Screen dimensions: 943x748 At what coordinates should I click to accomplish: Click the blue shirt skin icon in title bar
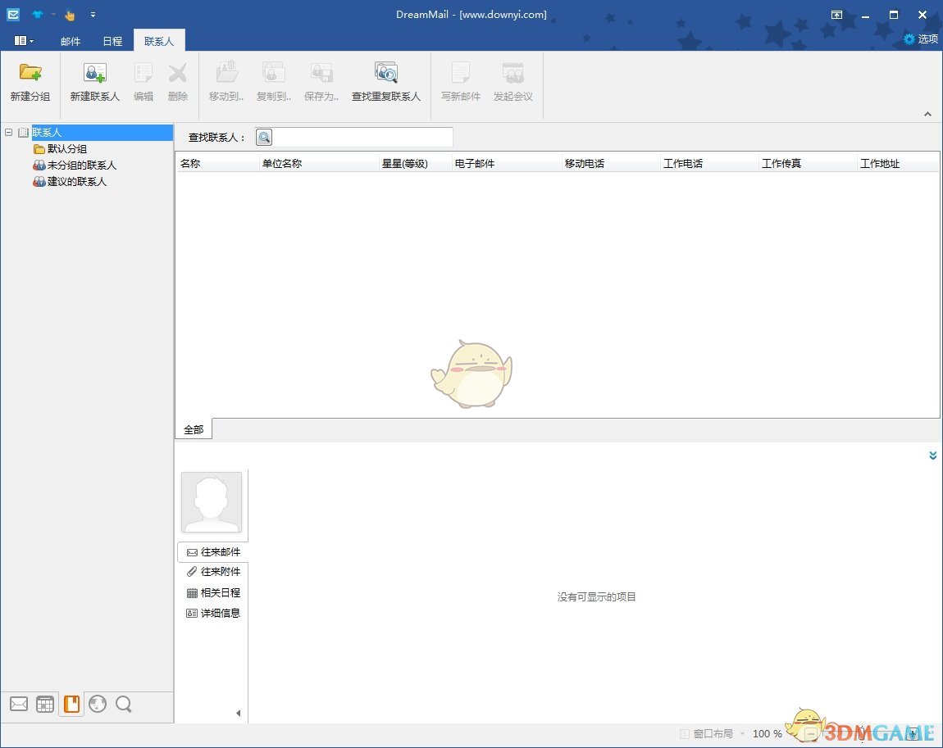tap(38, 15)
